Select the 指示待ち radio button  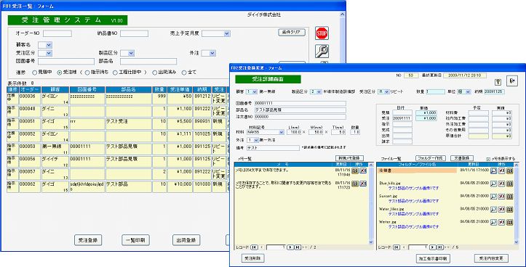(87, 73)
